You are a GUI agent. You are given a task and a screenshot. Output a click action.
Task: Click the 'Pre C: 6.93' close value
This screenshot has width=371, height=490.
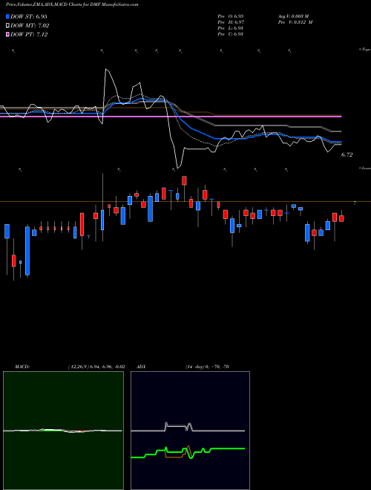point(231,34)
